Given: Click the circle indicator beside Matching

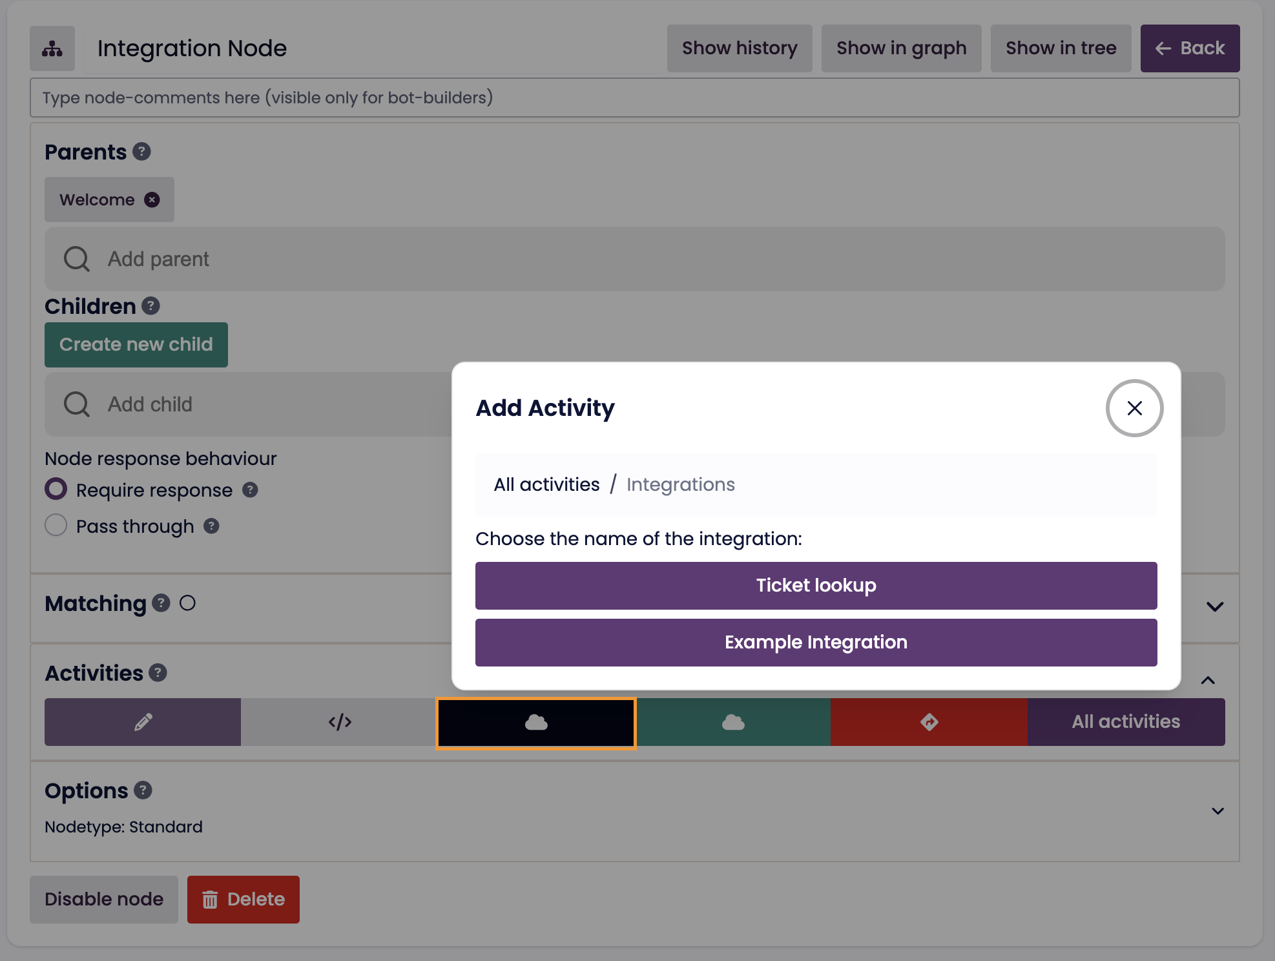Looking at the screenshot, I should click(187, 603).
